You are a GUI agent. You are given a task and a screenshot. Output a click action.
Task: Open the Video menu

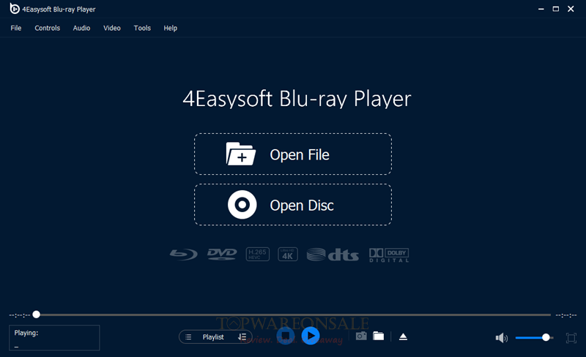coord(112,28)
